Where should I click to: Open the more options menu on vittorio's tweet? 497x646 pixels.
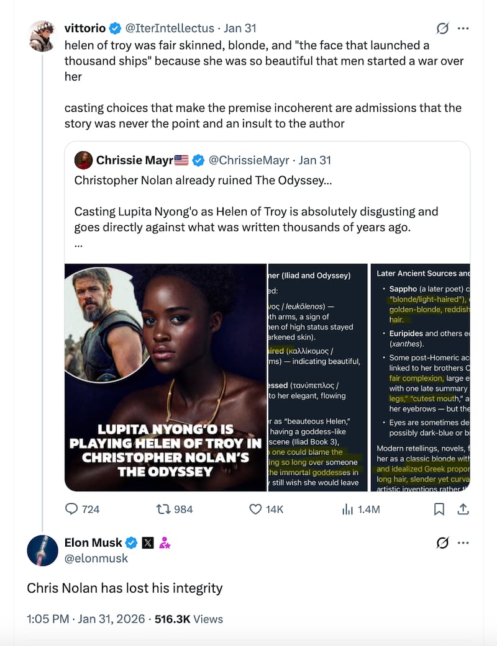tap(463, 29)
